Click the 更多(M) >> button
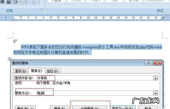This screenshot has width=170, height=109. coord(25,108)
